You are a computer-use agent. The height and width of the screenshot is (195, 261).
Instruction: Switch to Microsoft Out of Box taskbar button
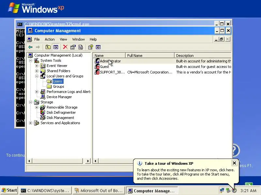point(99,190)
